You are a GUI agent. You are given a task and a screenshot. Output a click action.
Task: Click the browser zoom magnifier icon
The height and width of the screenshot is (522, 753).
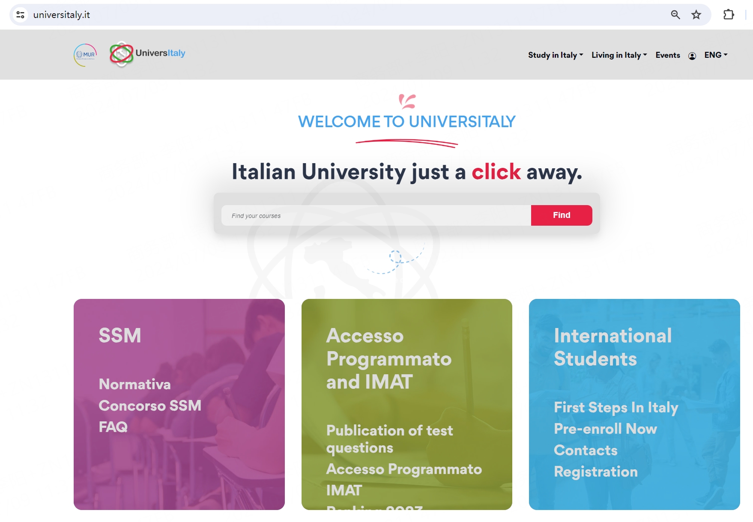point(675,15)
